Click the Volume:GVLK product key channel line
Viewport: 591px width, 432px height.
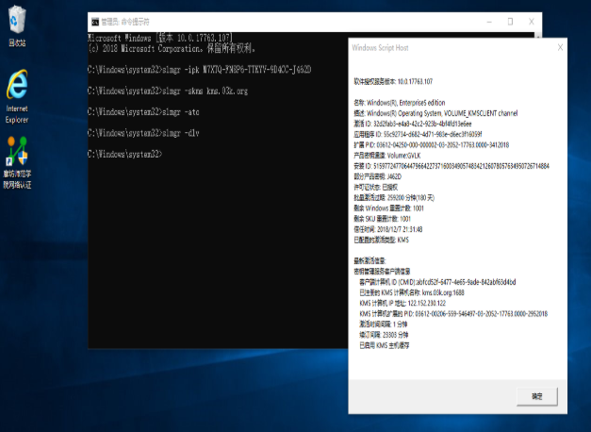tap(387, 156)
